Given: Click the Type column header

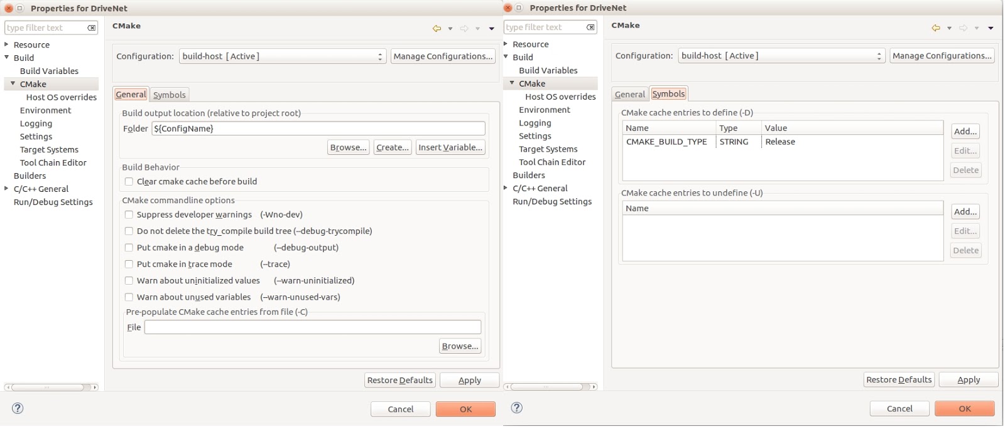Looking at the screenshot, I should coord(739,128).
